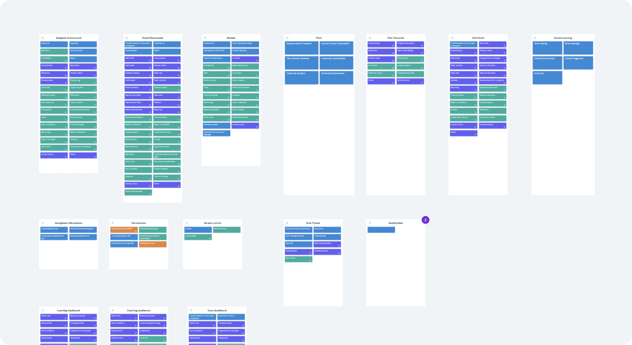The height and width of the screenshot is (345, 632).
Task: Select the Transcript Customization card
Action: click(x=336, y=63)
